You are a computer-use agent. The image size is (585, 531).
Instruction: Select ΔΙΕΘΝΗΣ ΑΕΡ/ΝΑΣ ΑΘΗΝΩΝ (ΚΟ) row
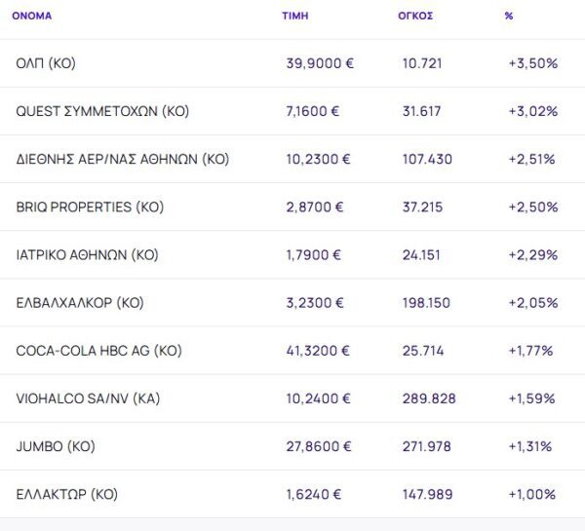tap(123, 159)
